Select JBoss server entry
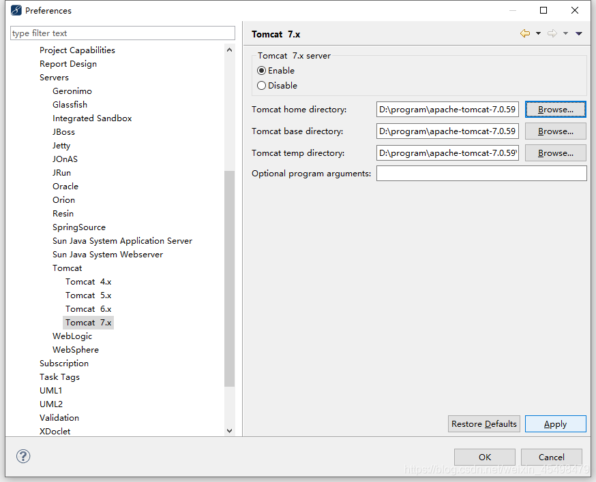 pyautogui.click(x=63, y=132)
